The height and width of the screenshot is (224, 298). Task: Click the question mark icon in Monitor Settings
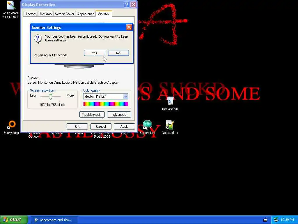tap(38, 39)
